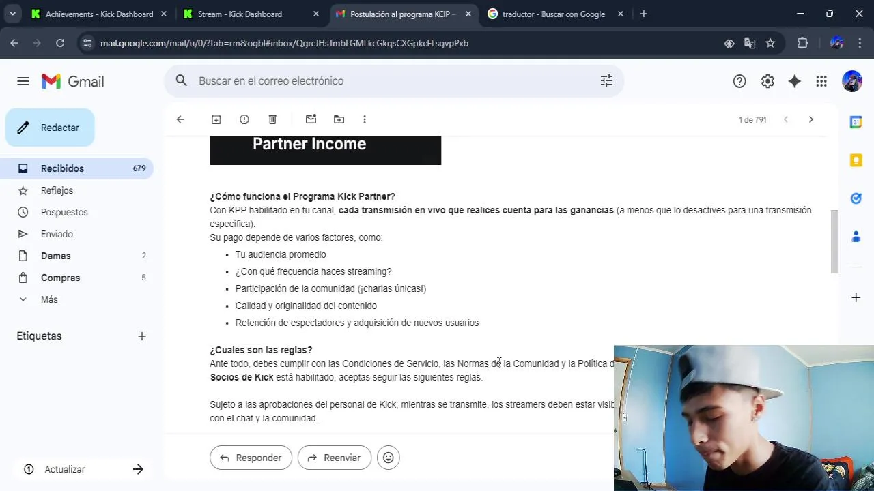Close the Achievements - Kick Dashboard tab
The width and height of the screenshot is (874, 491).
pyautogui.click(x=163, y=14)
